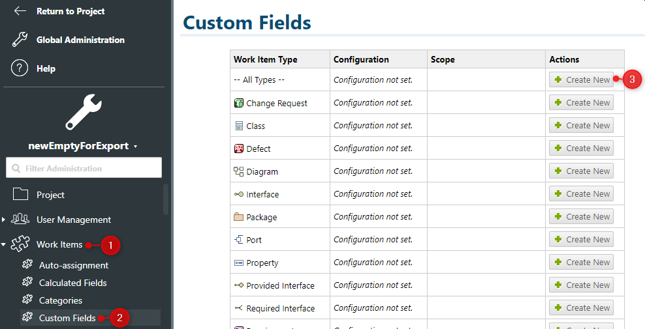This screenshot has height=329, width=645.
Task: Click the Custom Fields puzzle piece icon
Action: (x=27, y=317)
